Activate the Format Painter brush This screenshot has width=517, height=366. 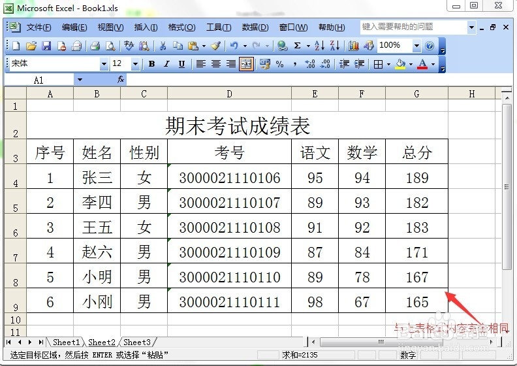tap(216, 46)
